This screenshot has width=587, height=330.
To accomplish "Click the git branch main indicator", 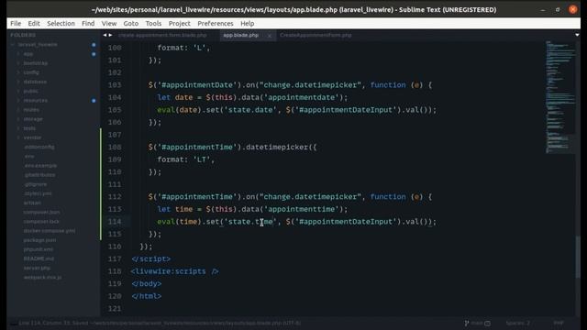I will click(x=477, y=323).
